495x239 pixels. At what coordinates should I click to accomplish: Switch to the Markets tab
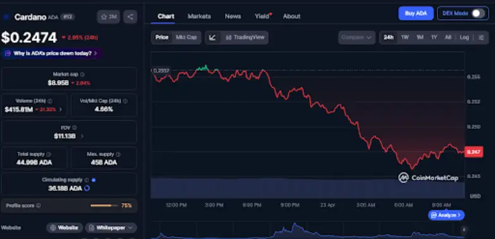[199, 16]
